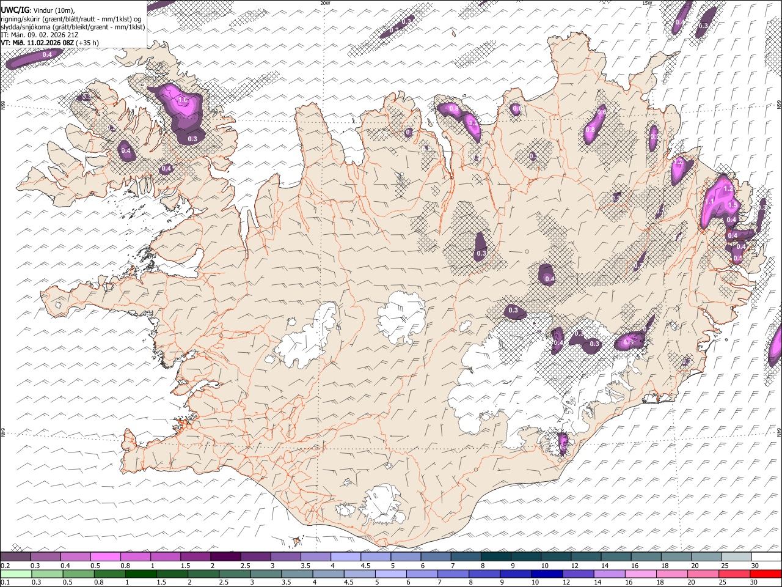This screenshot has height=587, width=782.
Task: Click the bottom scale swatch starting at 2
Action: (203, 574)
